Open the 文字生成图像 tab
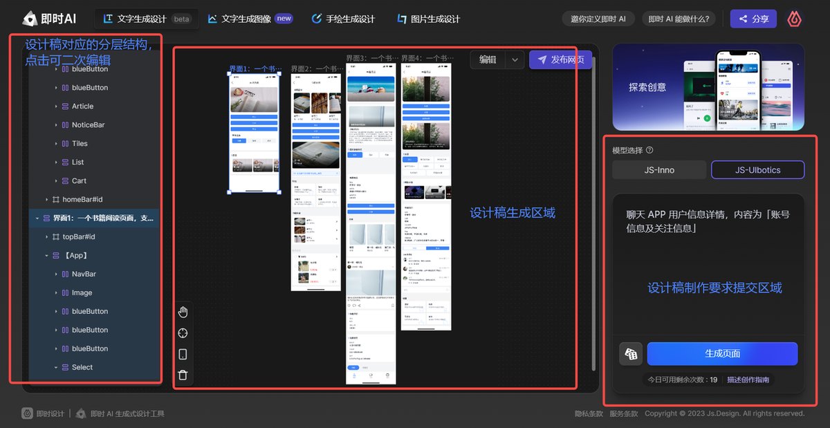The height and width of the screenshot is (428, 830). pos(250,19)
